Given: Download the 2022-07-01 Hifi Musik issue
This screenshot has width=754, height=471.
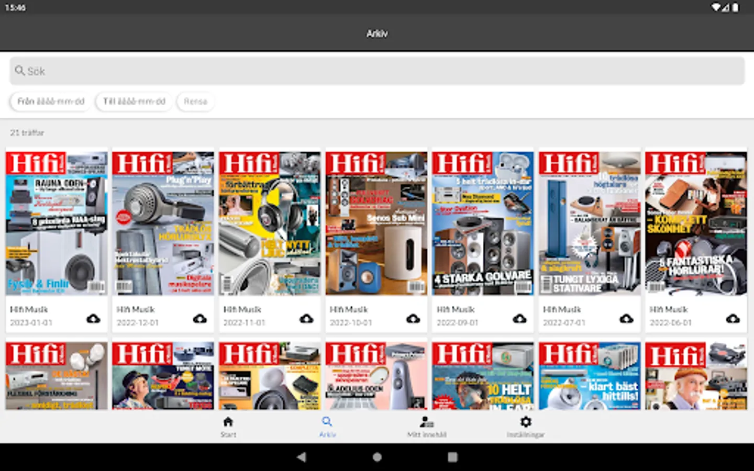Looking at the screenshot, I should coord(626,319).
